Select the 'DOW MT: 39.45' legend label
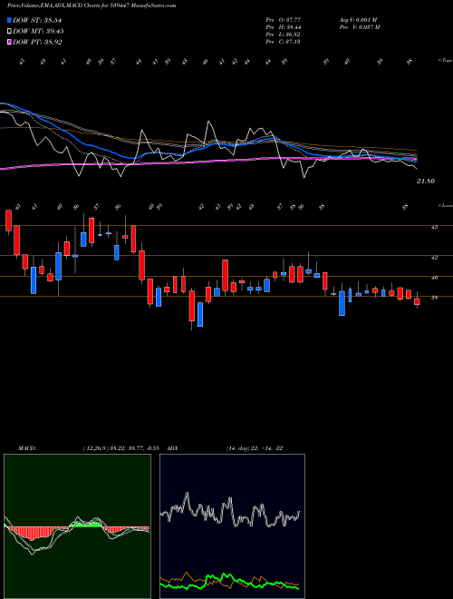 pos(38,32)
